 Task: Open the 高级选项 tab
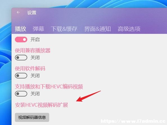click(x=129, y=29)
